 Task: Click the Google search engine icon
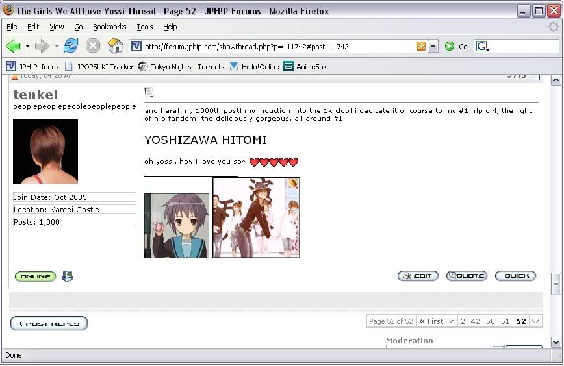pyautogui.click(x=482, y=46)
